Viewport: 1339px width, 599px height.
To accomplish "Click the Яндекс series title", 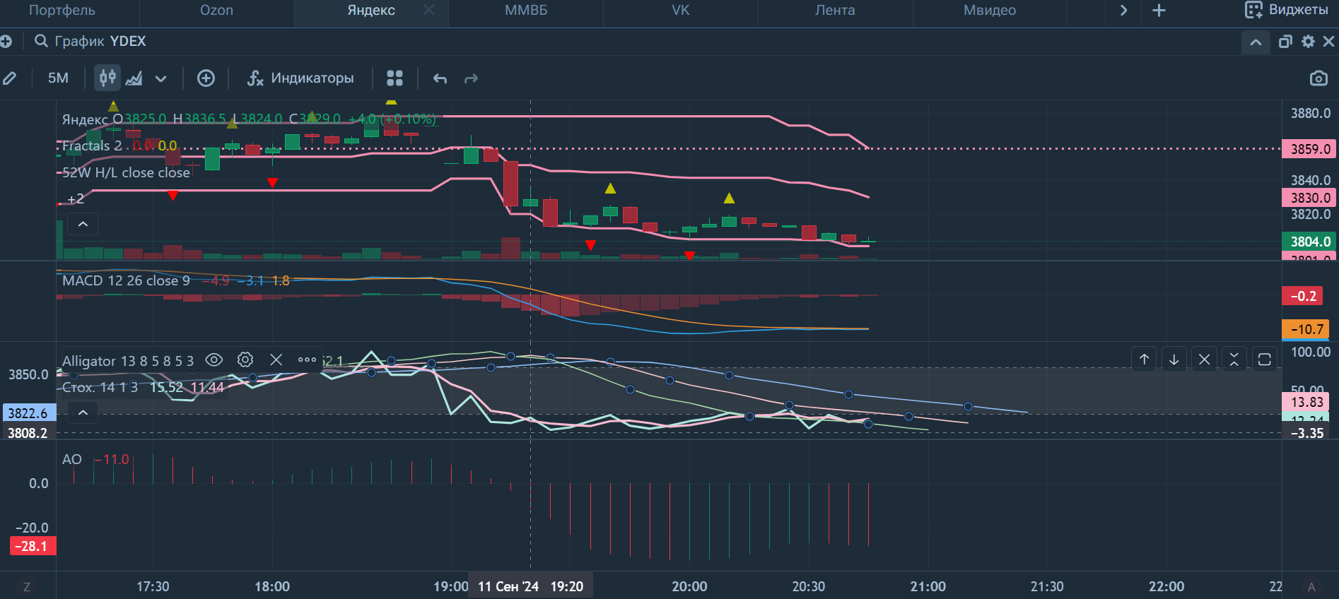I will 85,119.
